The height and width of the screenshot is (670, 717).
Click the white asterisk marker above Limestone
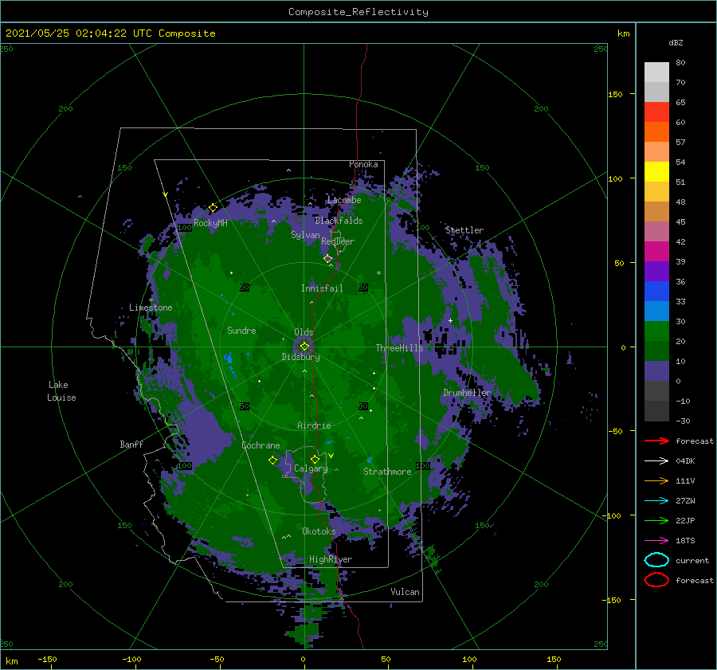click(x=151, y=300)
